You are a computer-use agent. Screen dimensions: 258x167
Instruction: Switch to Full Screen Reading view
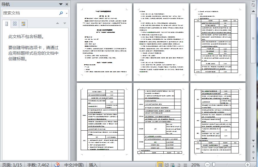coord(166,165)
